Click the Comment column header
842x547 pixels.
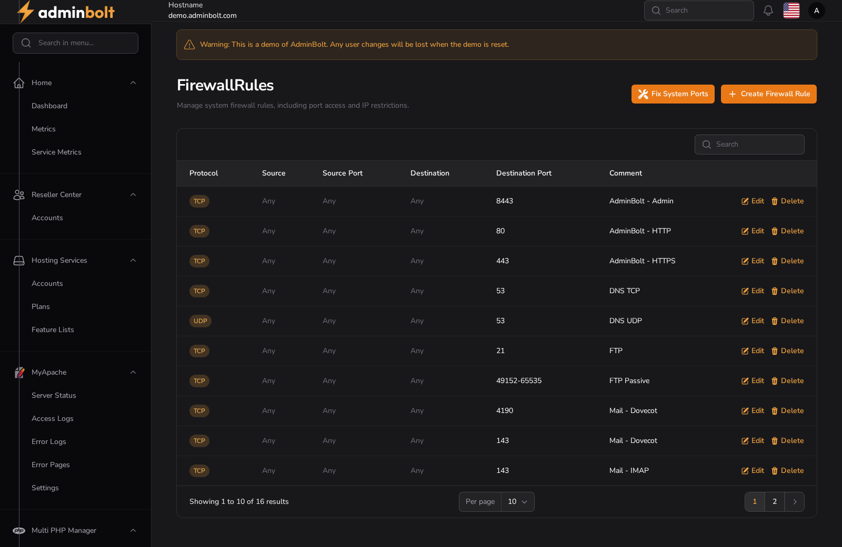626,173
